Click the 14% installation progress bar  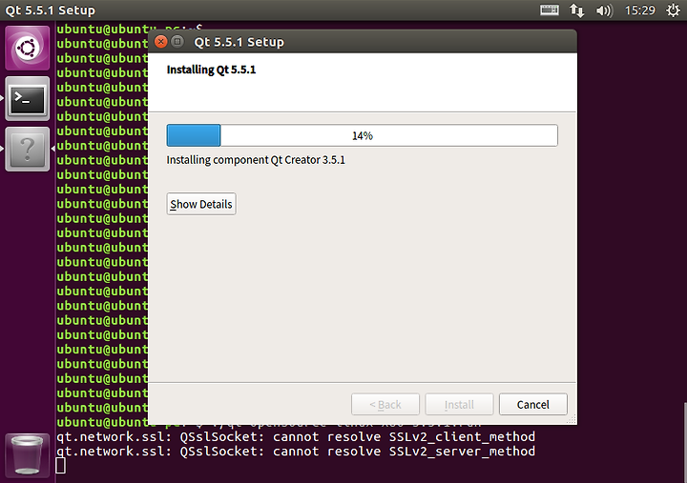pos(362,135)
